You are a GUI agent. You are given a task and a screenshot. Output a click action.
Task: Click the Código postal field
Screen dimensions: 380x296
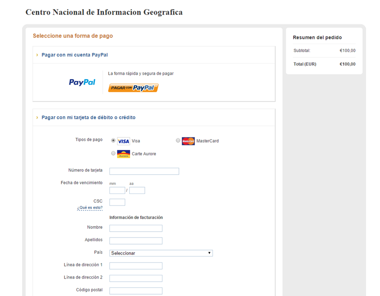[136, 291]
